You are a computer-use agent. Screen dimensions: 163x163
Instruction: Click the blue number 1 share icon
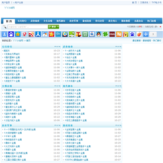coord(5,34)
